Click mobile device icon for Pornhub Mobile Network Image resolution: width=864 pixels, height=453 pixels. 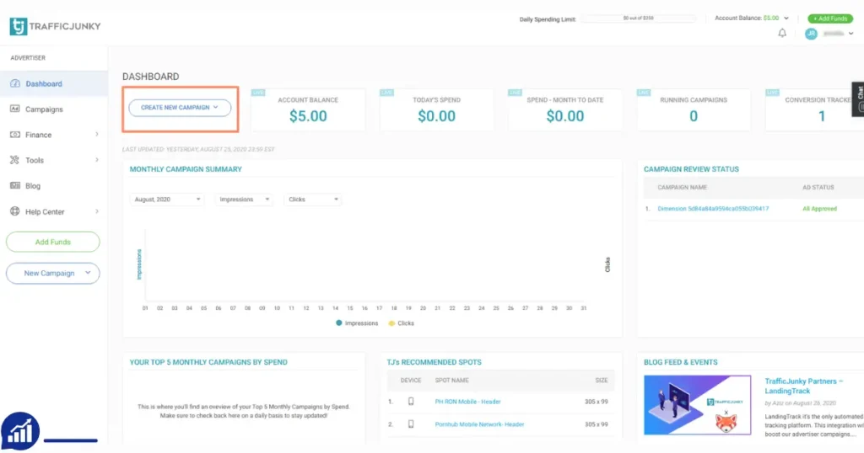[x=411, y=424]
